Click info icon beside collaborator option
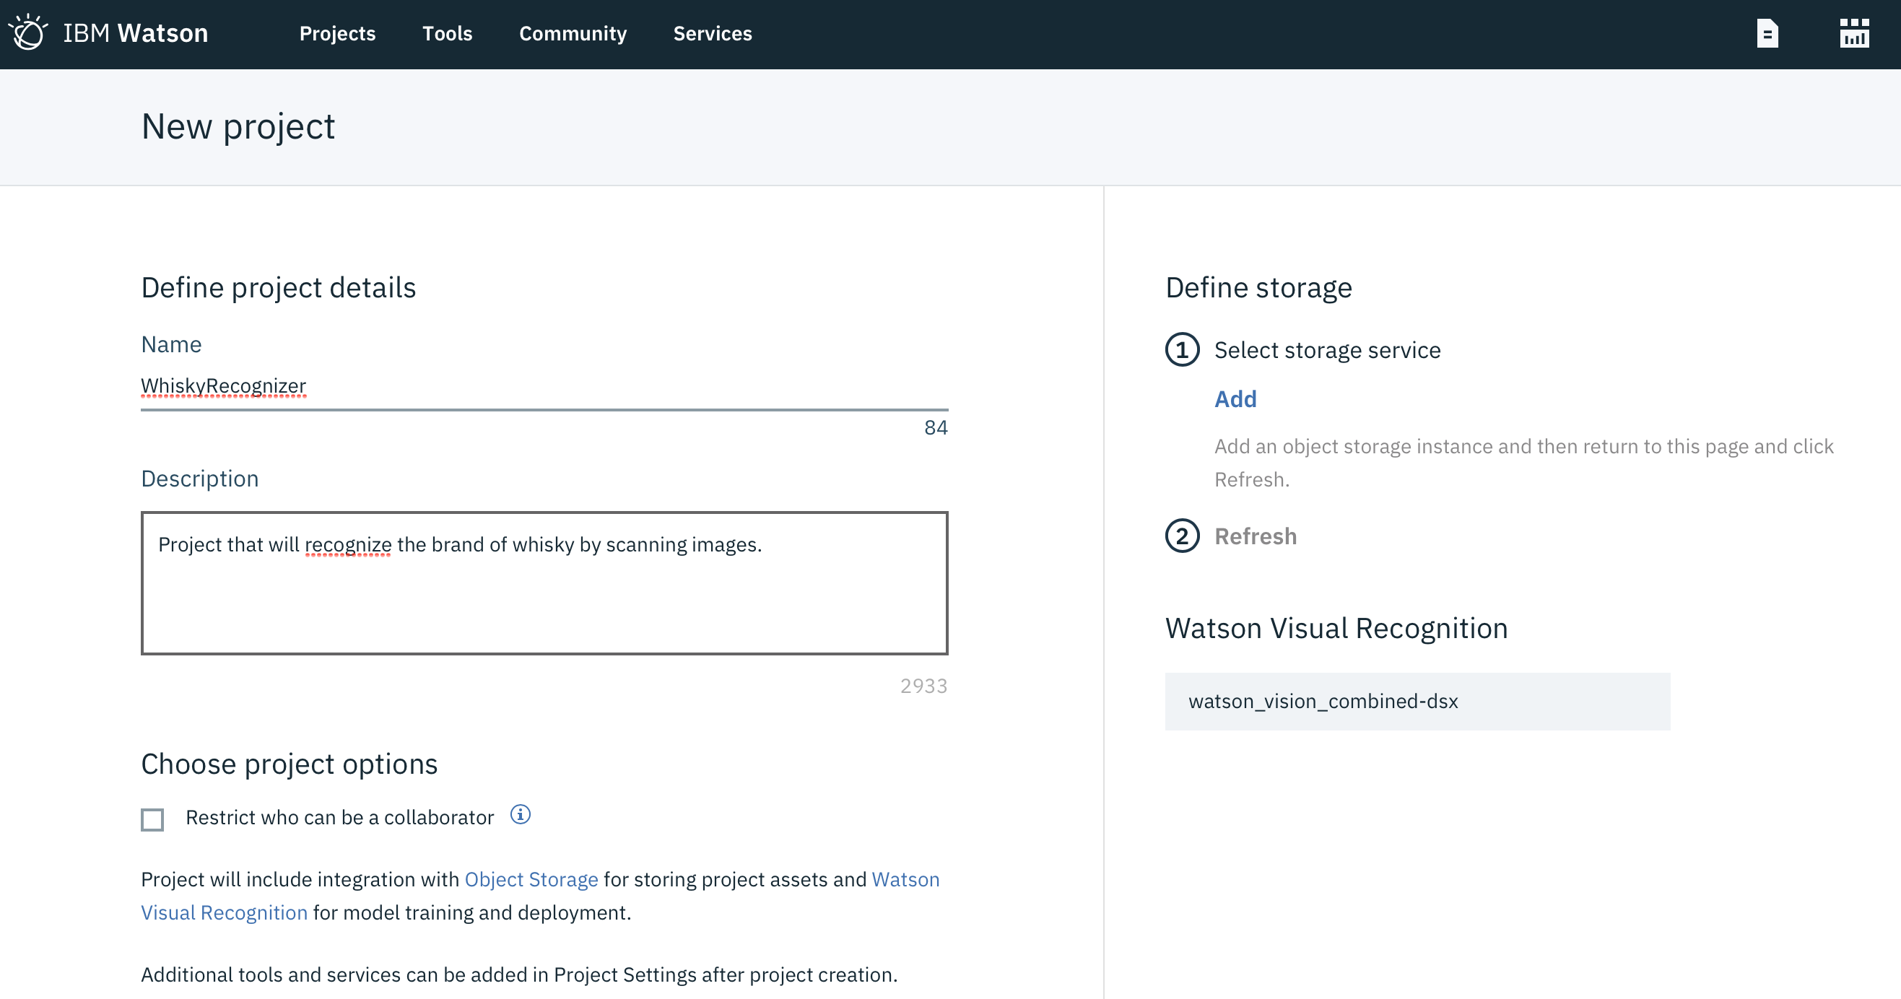This screenshot has width=1901, height=999. [x=521, y=814]
